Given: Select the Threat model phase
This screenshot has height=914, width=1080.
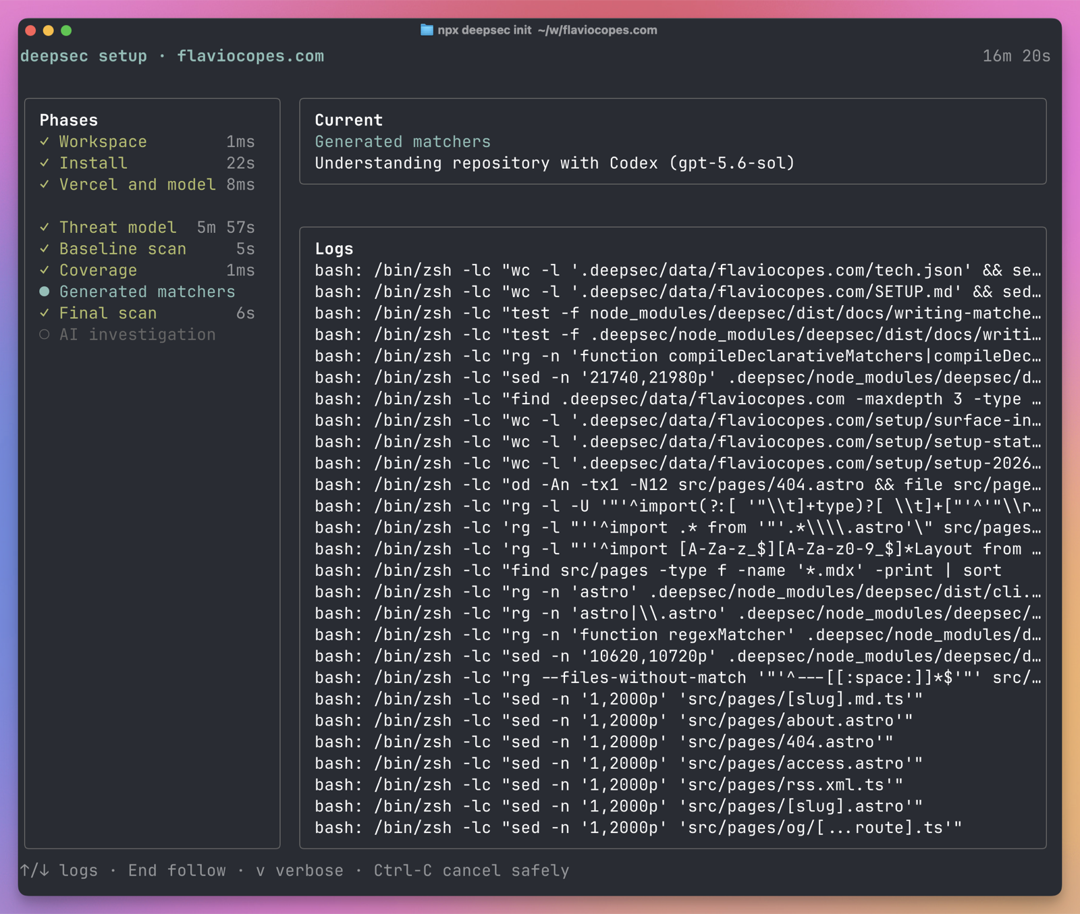Looking at the screenshot, I should point(147,227).
